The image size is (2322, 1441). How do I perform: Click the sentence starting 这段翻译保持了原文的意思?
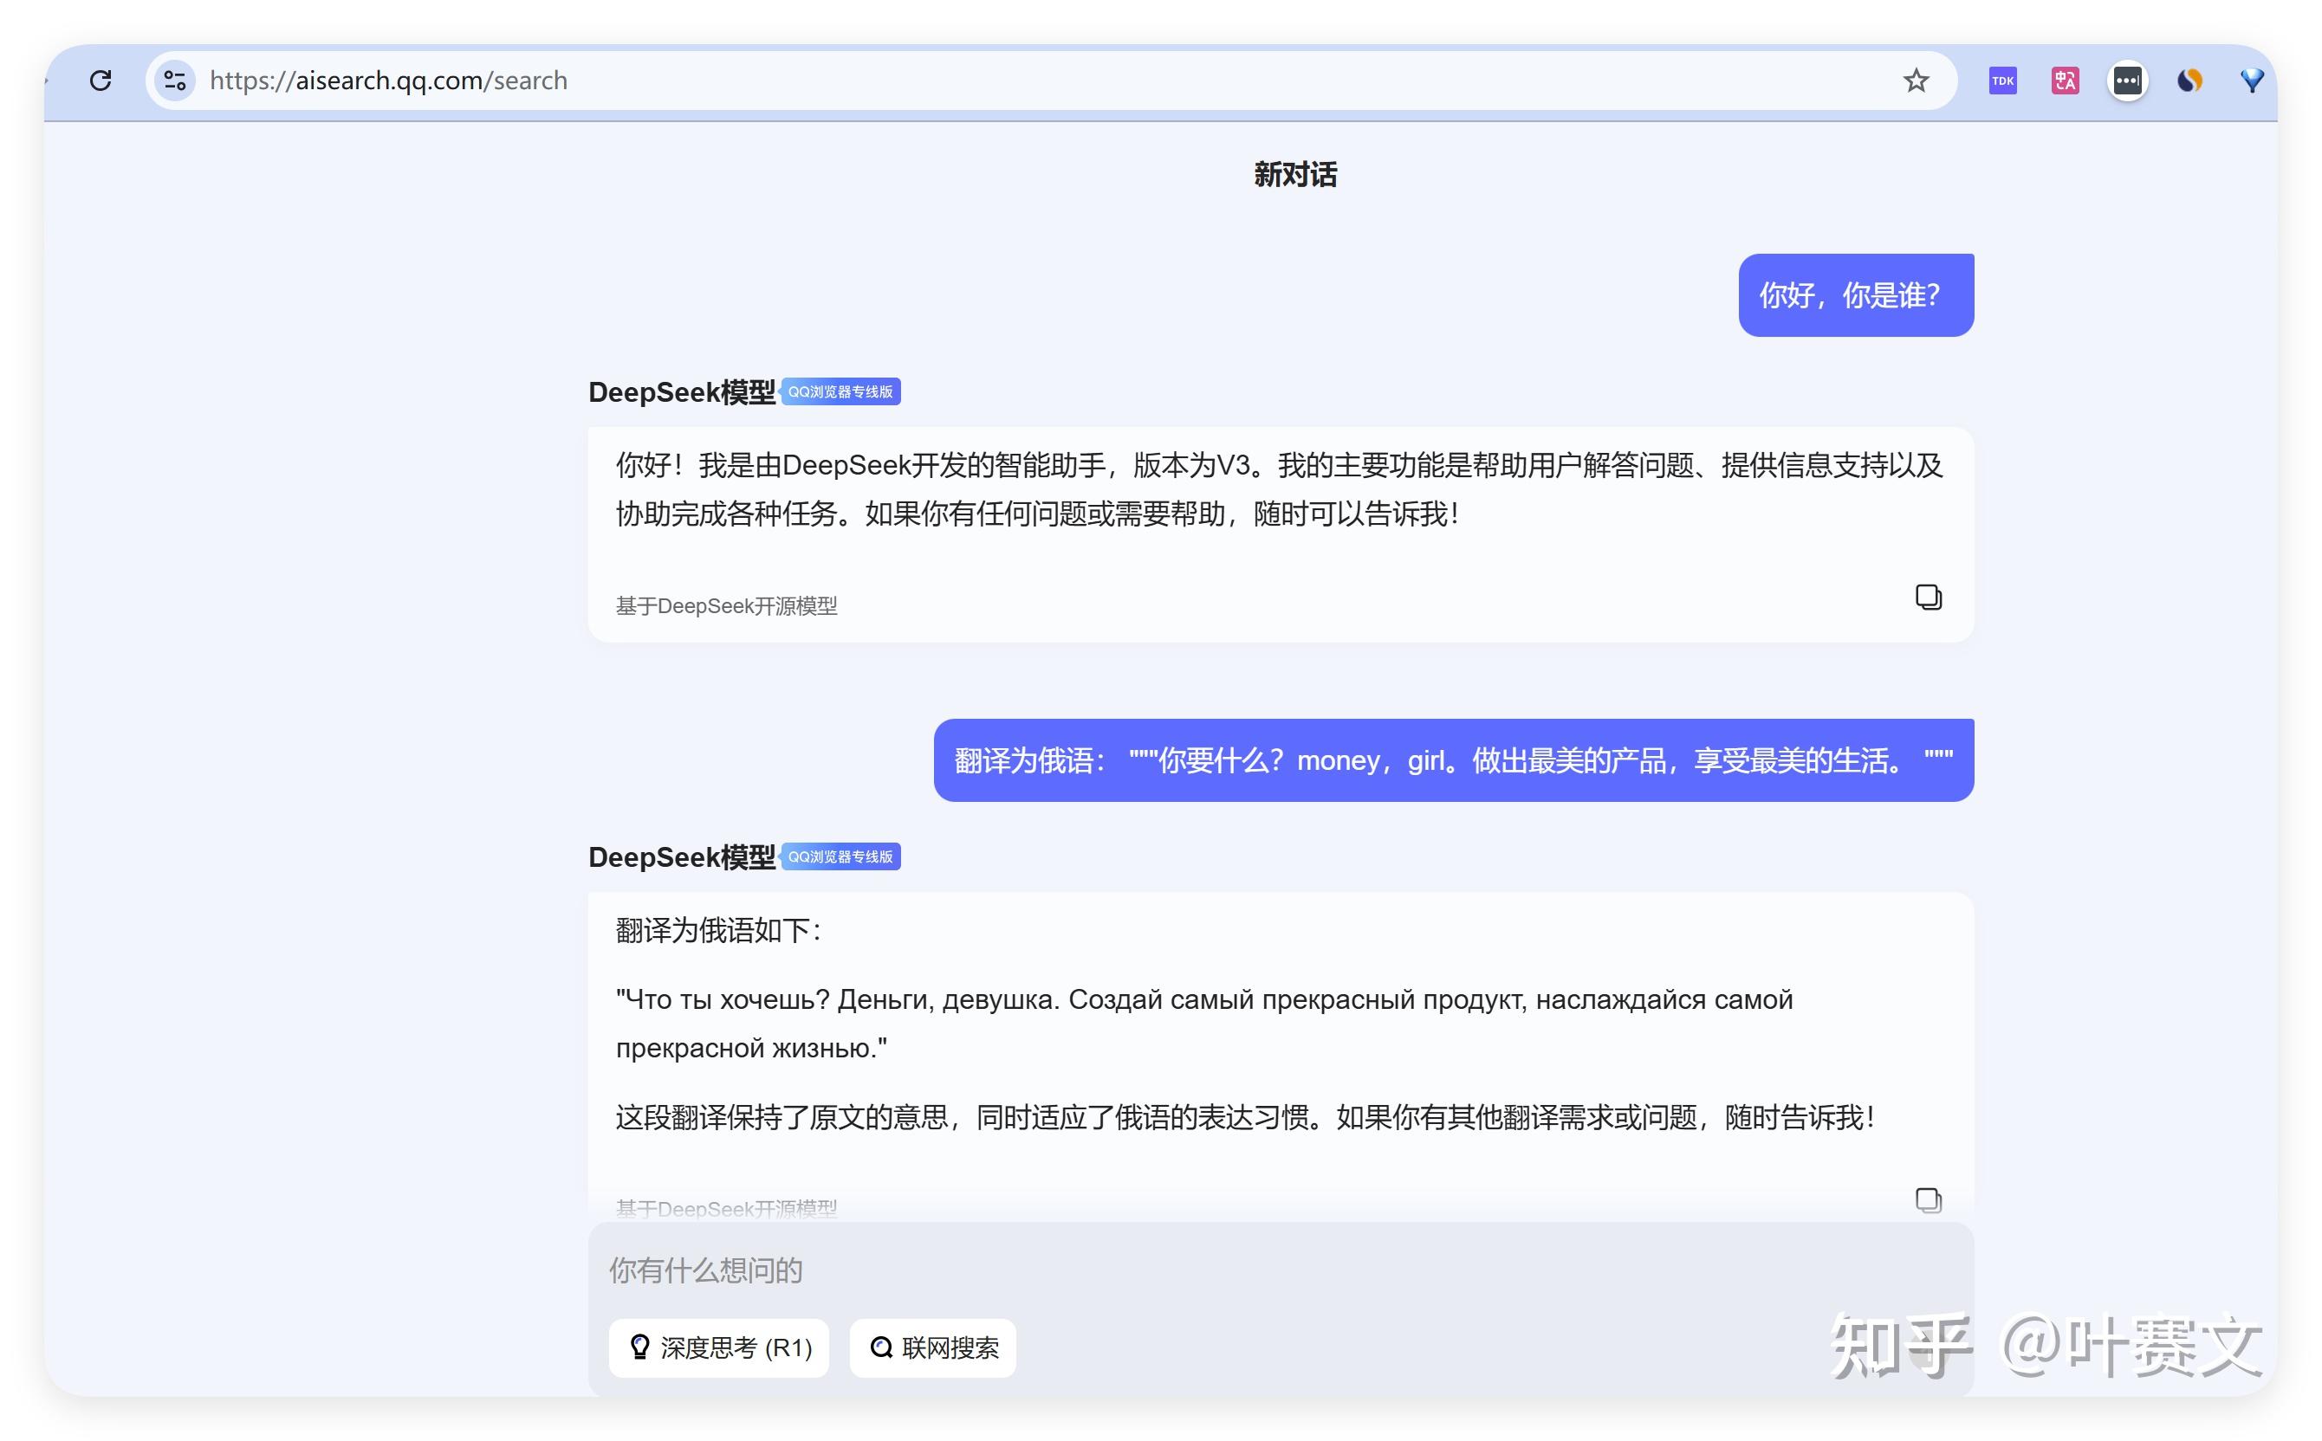click(x=1245, y=1117)
